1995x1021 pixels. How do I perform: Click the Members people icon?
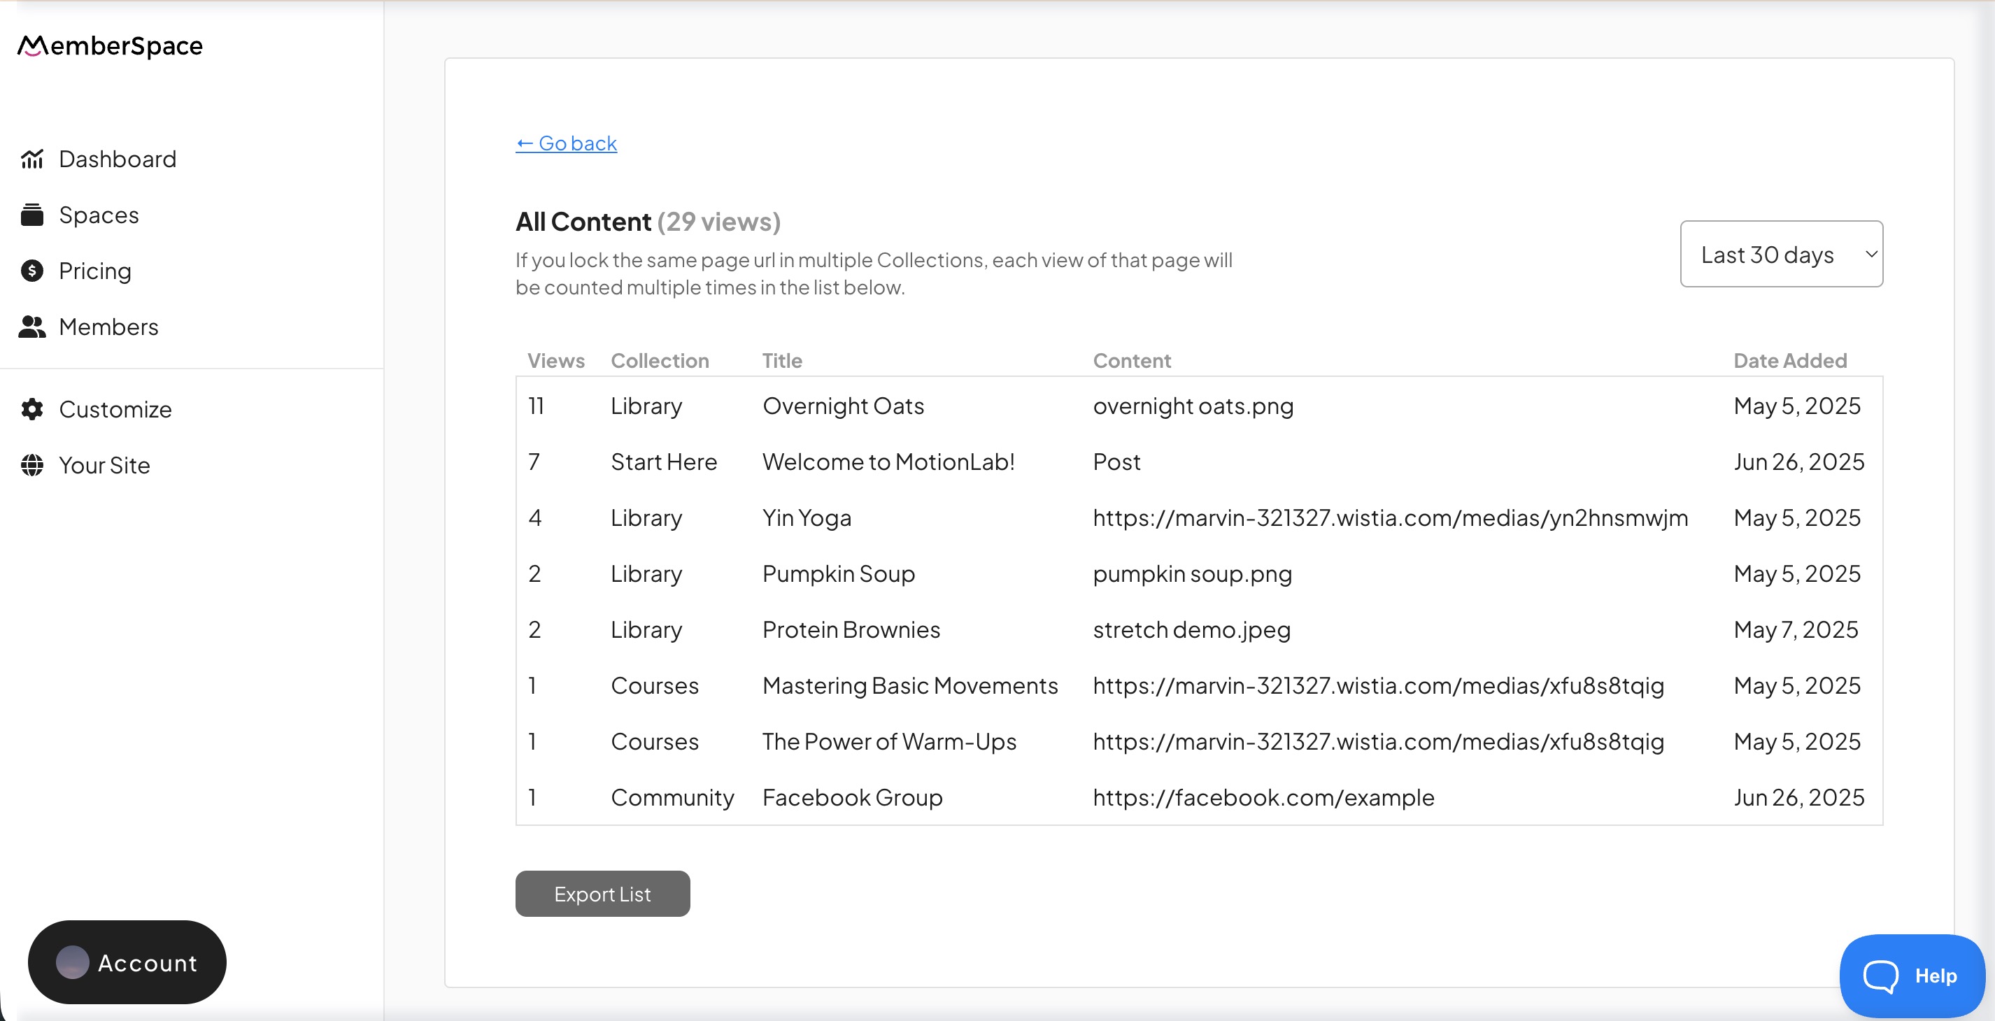click(31, 327)
